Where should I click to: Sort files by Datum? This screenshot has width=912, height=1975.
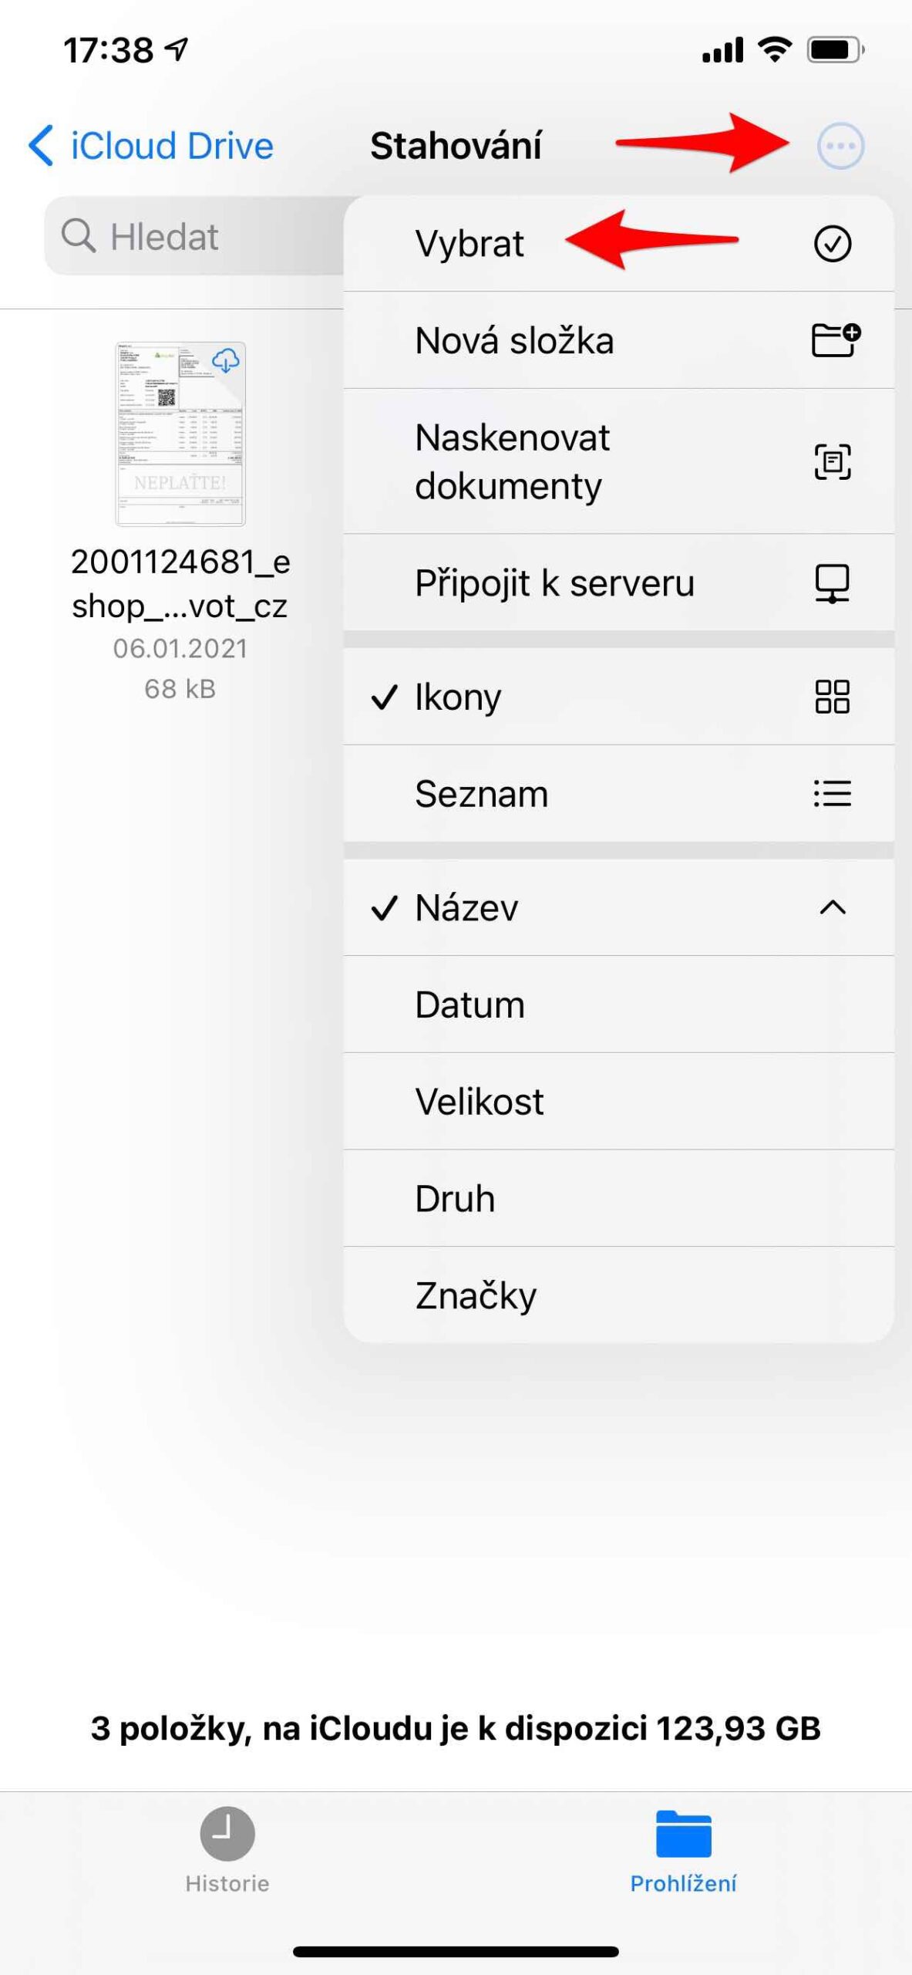click(469, 1004)
